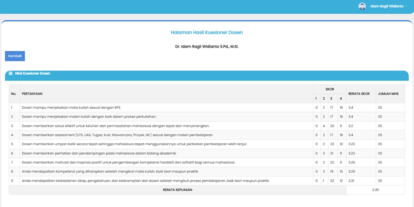Click the 3.29 average score in row 8
414x207 pixels.
point(353,171)
